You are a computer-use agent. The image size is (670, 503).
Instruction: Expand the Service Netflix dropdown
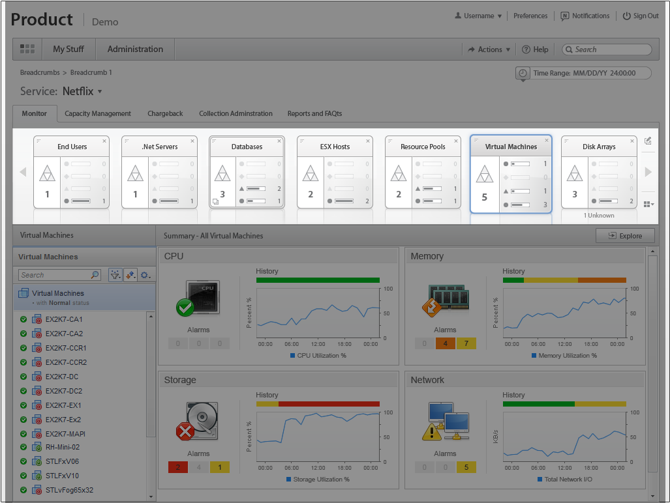(100, 91)
